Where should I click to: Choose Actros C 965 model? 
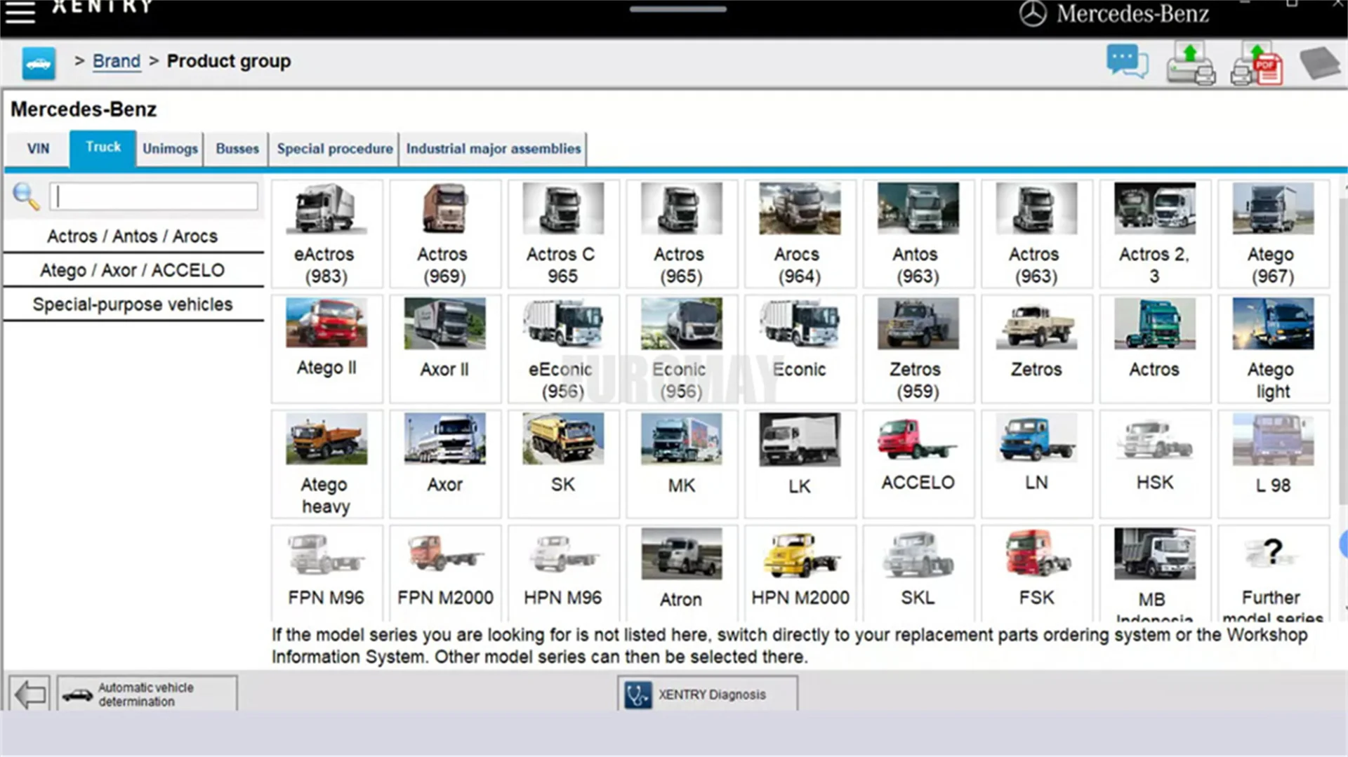pyautogui.click(x=563, y=234)
